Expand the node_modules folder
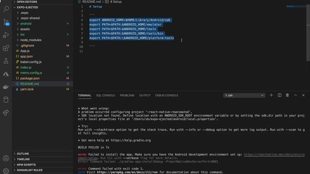 coord(43,40)
